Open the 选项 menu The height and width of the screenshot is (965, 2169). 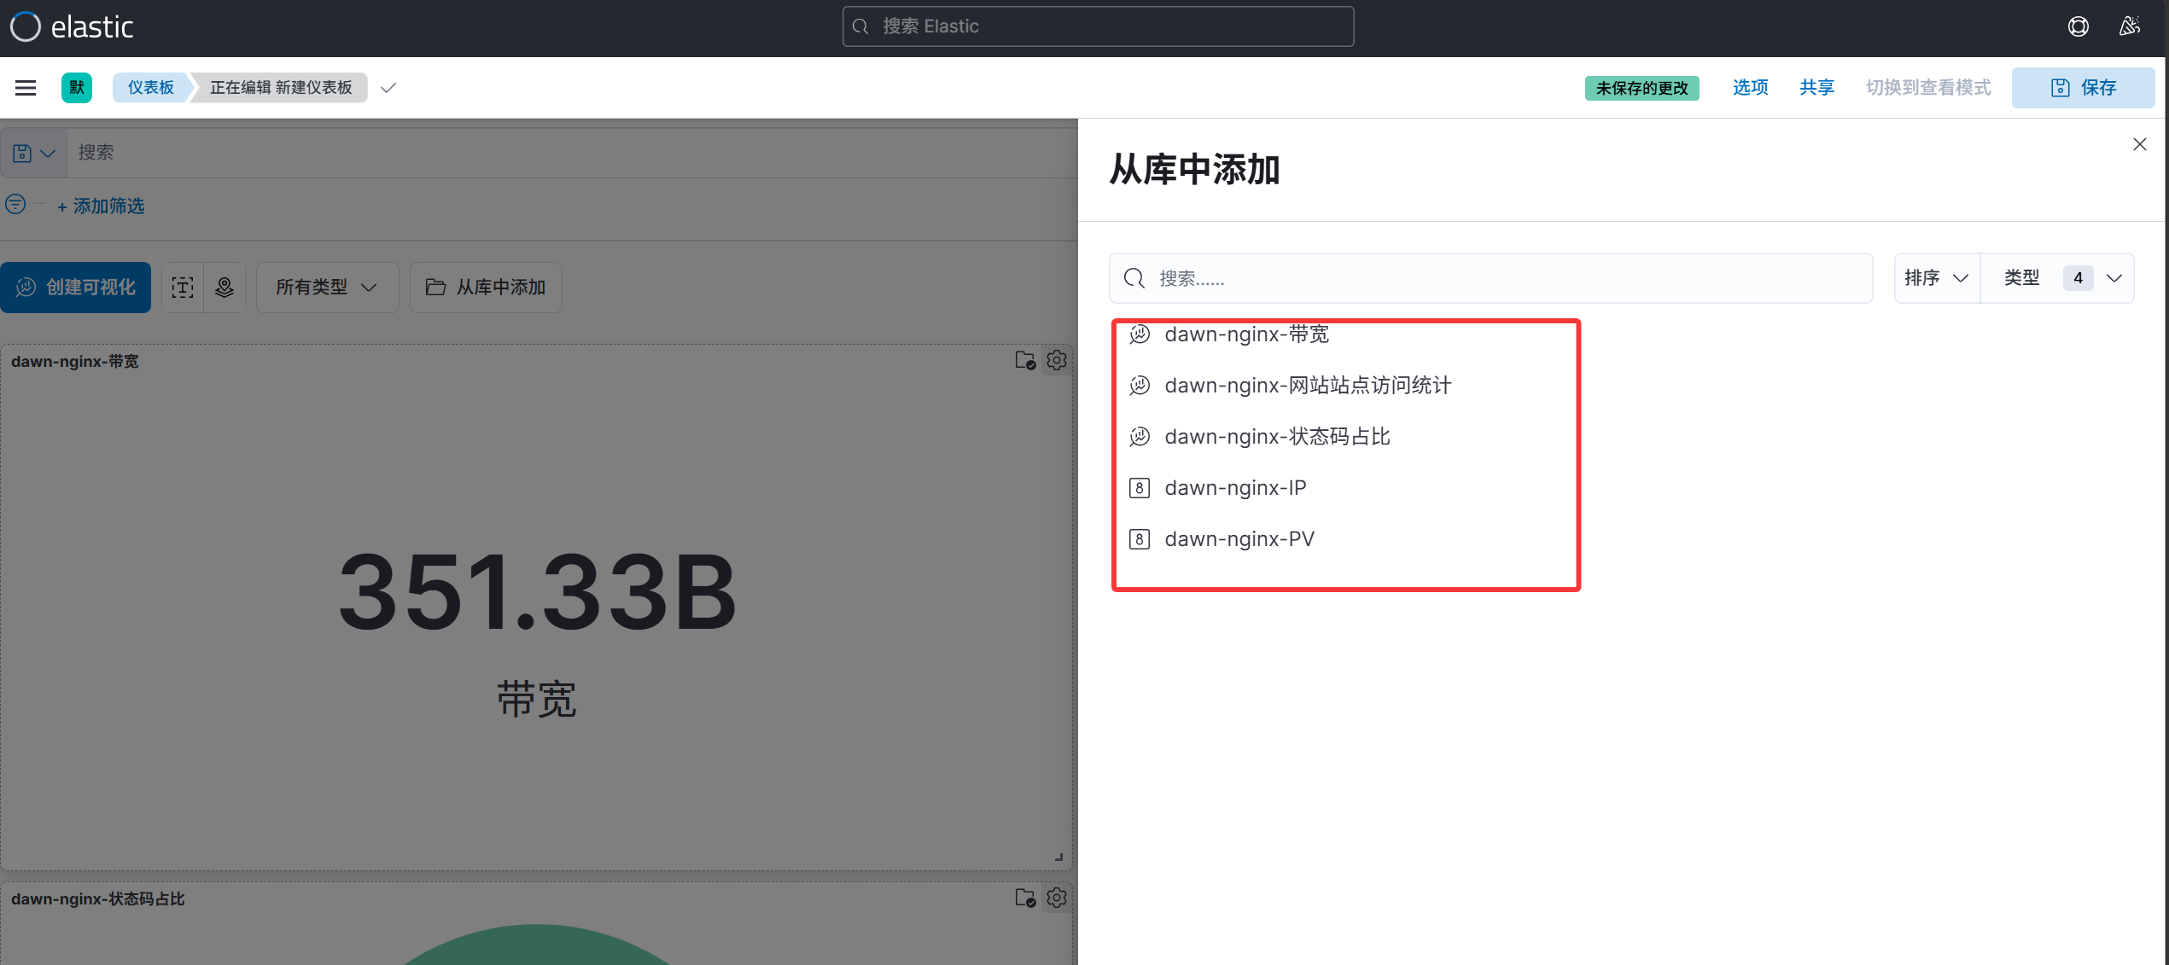1750,88
